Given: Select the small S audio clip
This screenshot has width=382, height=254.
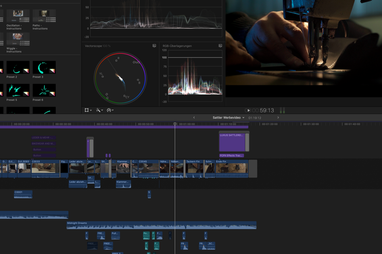Looking at the screenshot, I should pos(149,194).
